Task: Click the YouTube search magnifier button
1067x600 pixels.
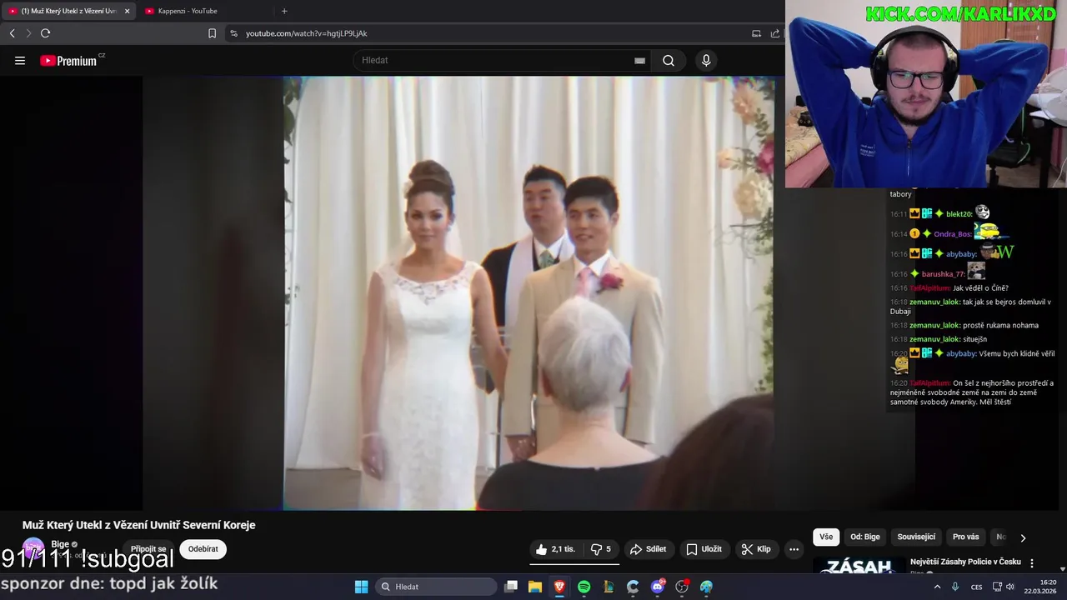Action: (x=669, y=61)
